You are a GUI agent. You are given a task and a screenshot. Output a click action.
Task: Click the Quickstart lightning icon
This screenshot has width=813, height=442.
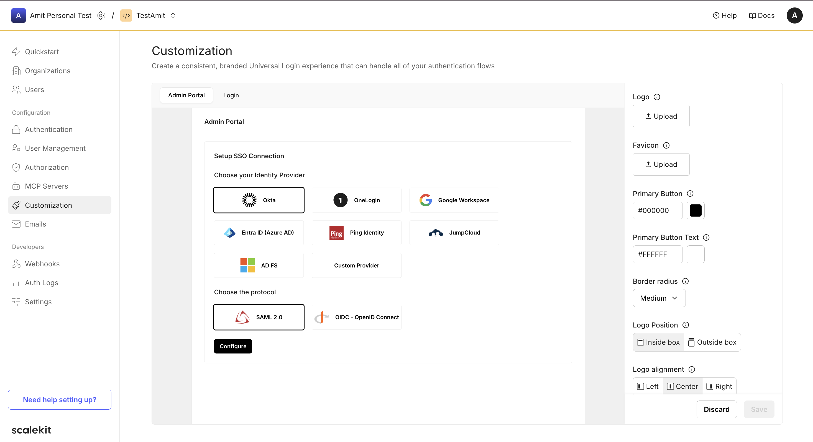16,52
